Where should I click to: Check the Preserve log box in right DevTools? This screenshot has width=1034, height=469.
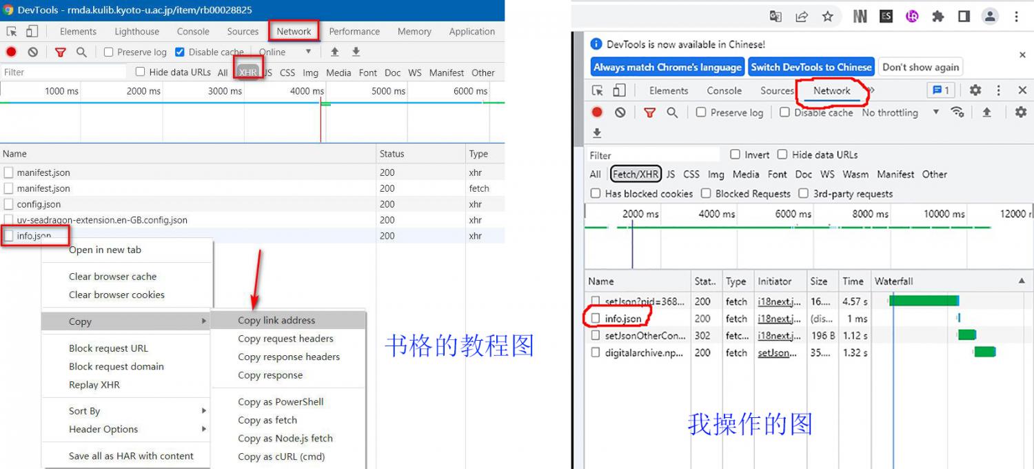(x=701, y=112)
